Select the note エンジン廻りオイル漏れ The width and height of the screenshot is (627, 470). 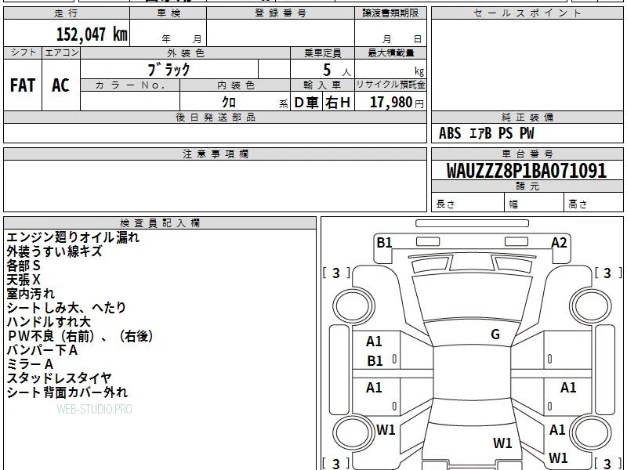tap(73, 237)
